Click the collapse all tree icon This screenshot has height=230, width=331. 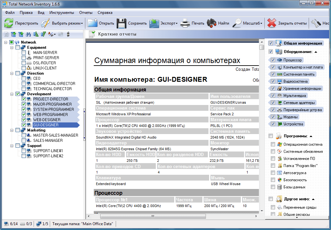point(21,34)
